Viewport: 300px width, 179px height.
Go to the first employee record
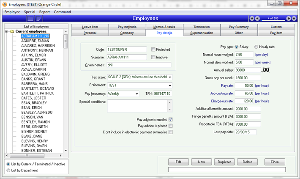pos(252,19)
